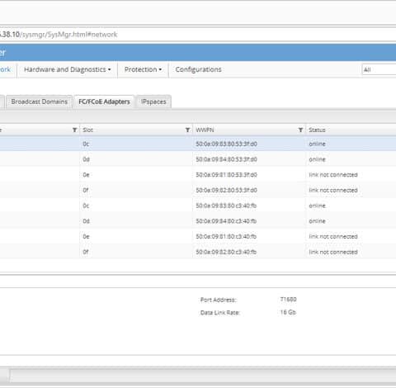Select the FC/FCoE Adapters tab
396x388 pixels.
(104, 102)
